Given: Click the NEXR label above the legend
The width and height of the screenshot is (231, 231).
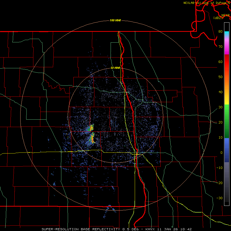Looking at the screenshot, I should [x=226, y=15].
